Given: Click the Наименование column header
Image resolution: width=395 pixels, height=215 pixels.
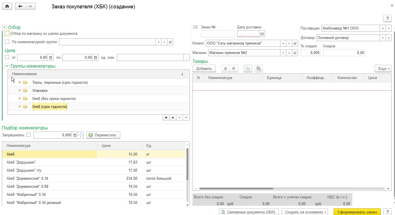Looking at the screenshot, I should pyautogui.click(x=98, y=74).
